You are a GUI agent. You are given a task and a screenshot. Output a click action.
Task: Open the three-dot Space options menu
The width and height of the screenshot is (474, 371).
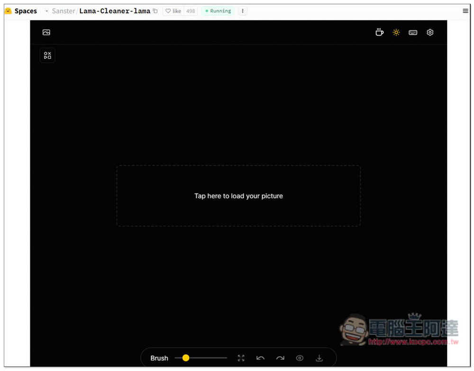tap(243, 11)
